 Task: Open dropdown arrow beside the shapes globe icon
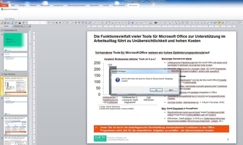[x=91, y=23]
